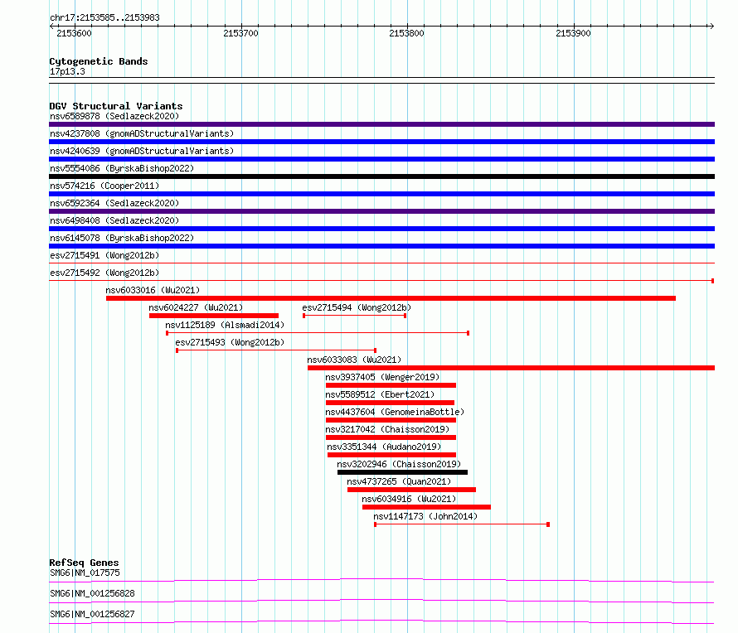Open the DGV Structural Variants track heading

pos(116,106)
